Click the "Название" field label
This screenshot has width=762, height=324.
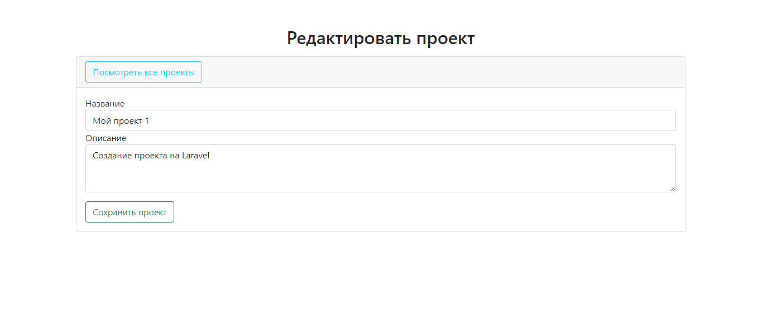tap(105, 104)
